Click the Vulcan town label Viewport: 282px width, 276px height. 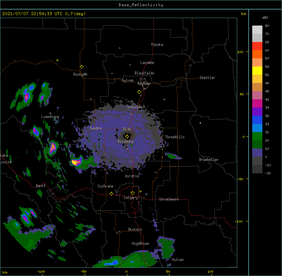coord(178,260)
